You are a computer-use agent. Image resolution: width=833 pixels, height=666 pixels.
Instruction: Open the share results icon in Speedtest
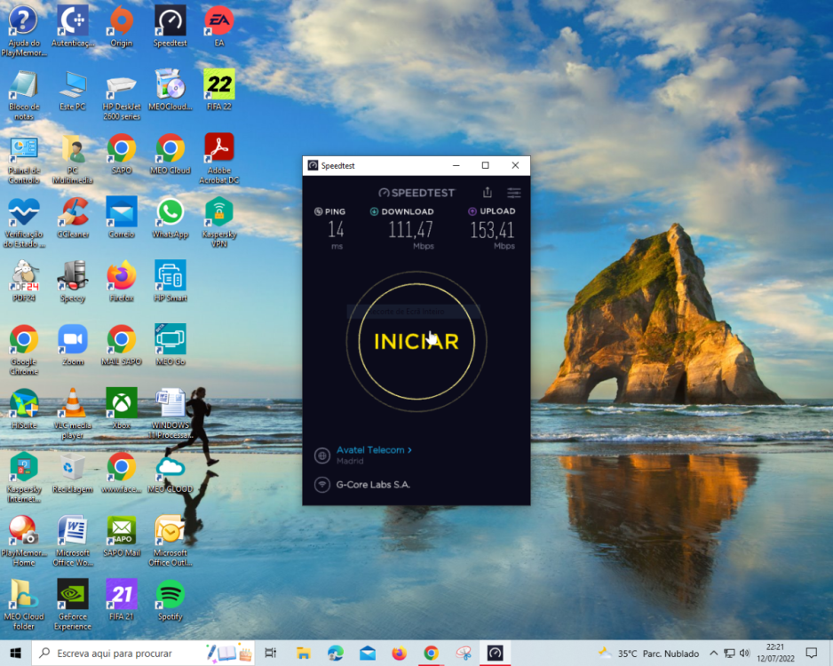point(488,193)
